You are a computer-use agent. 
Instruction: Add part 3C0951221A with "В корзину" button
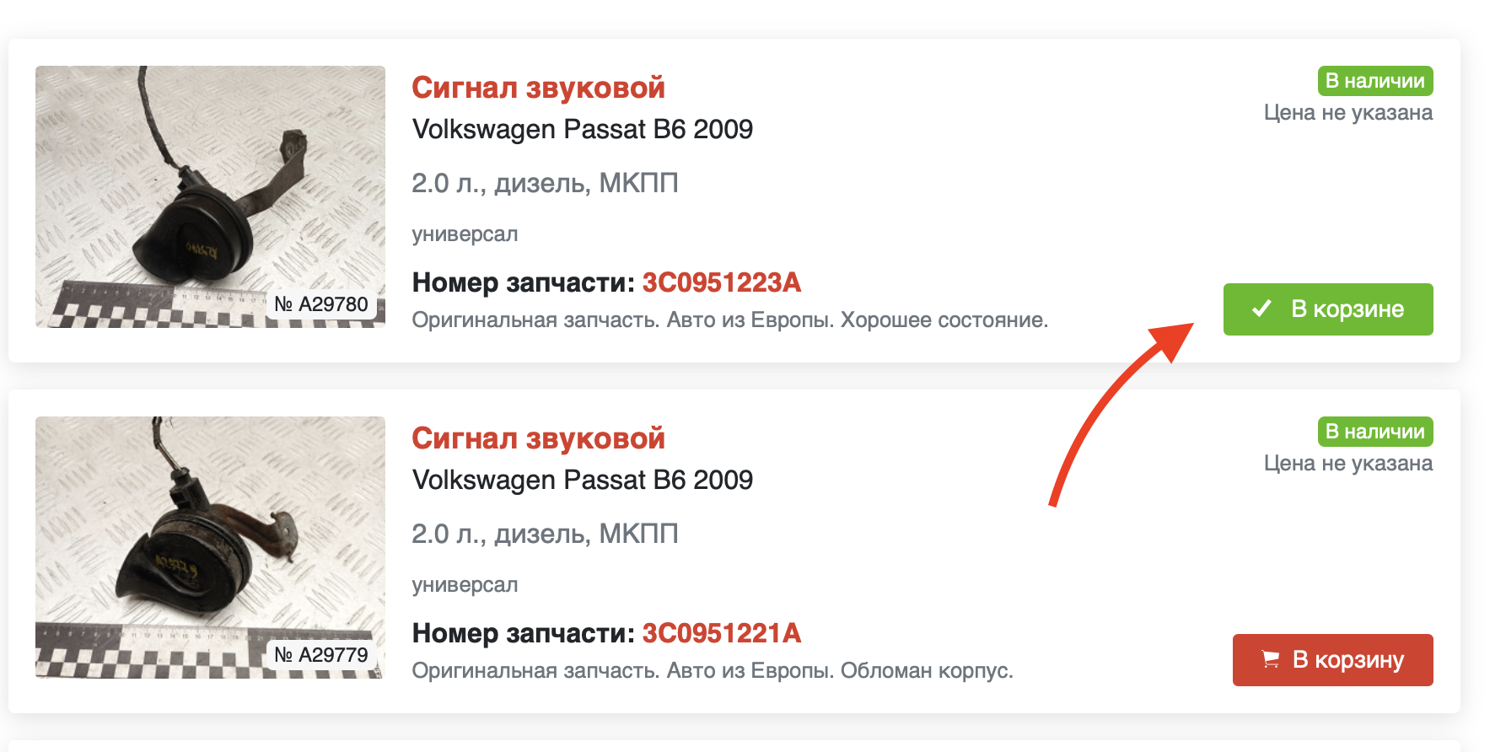coord(1332,659)
